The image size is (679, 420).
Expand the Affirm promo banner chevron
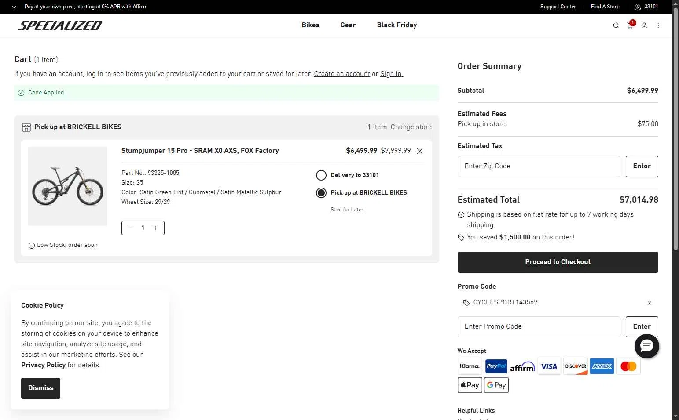click(15, 7)
